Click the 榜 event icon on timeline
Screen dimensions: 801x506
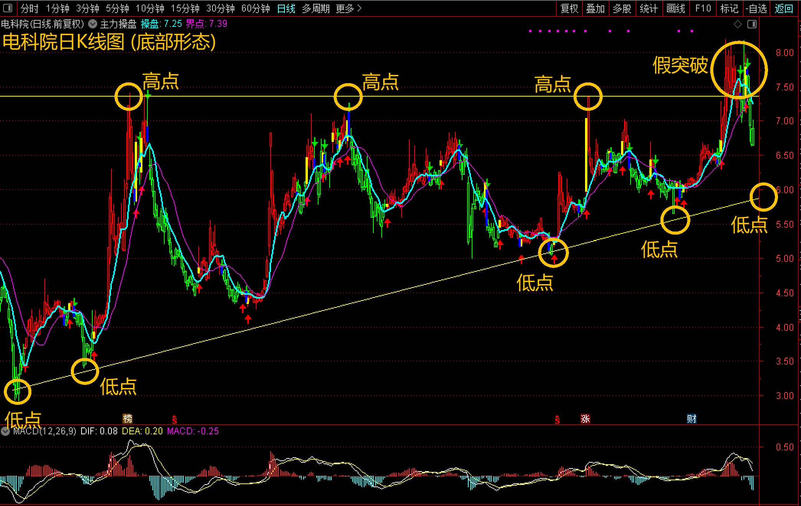pyautogui.click(x=128, y=419)
